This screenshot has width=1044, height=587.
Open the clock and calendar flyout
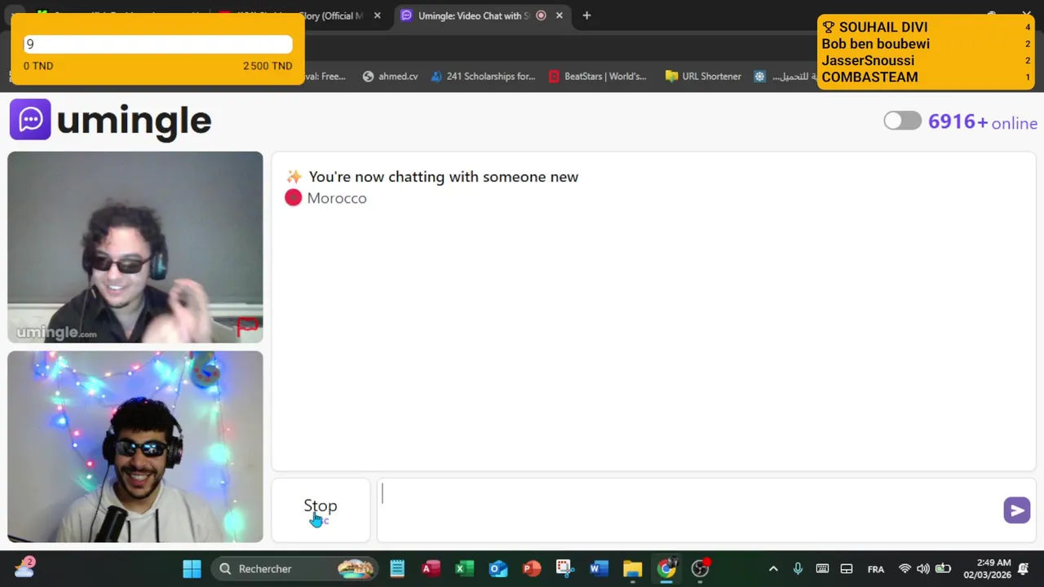(987, 568)
